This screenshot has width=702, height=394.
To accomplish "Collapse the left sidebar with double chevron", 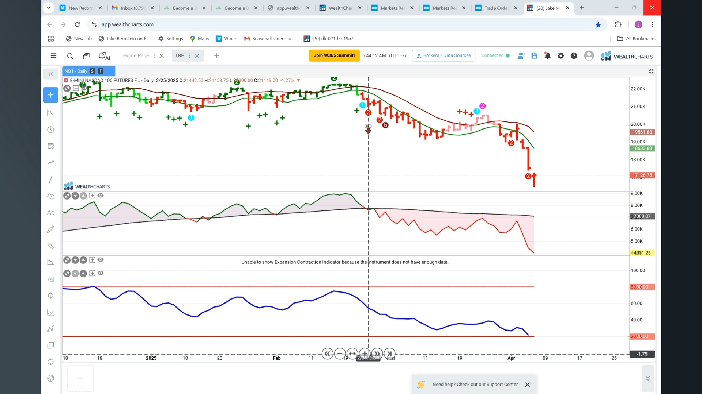I will click(x=50, y=74).
